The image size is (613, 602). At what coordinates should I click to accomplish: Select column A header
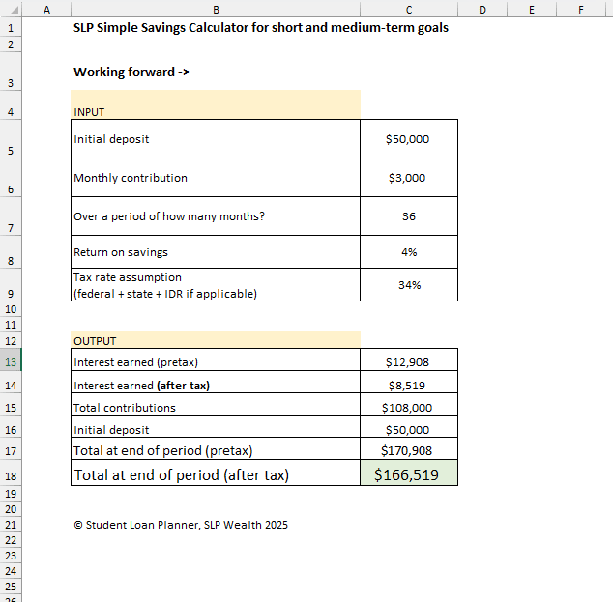(x=46, y=10)
